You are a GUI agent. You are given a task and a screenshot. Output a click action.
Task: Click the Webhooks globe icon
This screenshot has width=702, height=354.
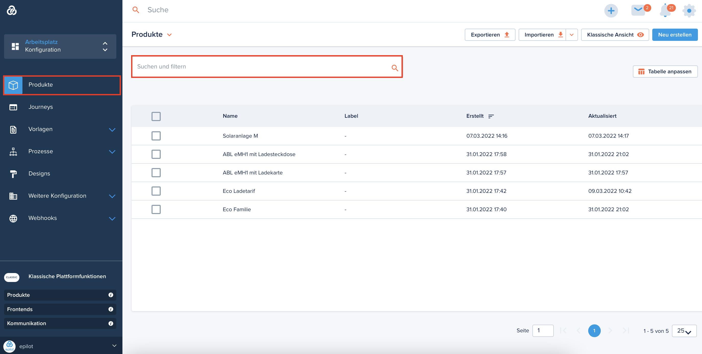(13, 218)
